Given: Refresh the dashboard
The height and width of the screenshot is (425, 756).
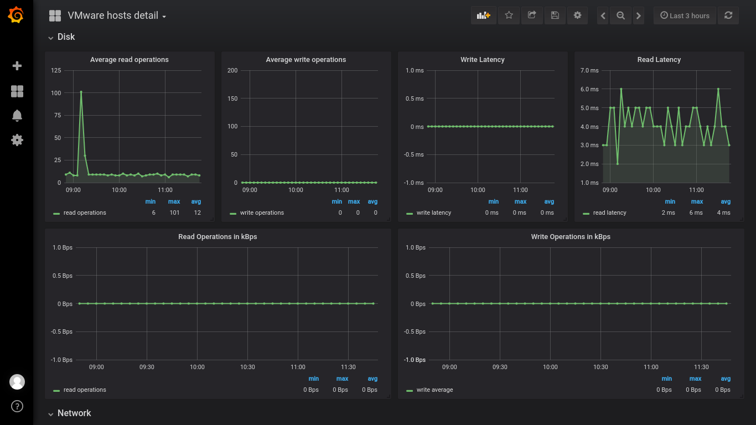Looking at the screenshot, I should click(728, 15).
